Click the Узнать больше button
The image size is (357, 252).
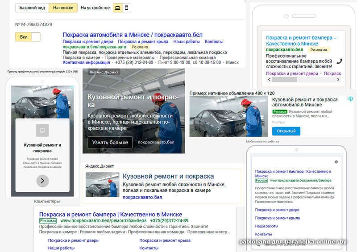[110, 142]
